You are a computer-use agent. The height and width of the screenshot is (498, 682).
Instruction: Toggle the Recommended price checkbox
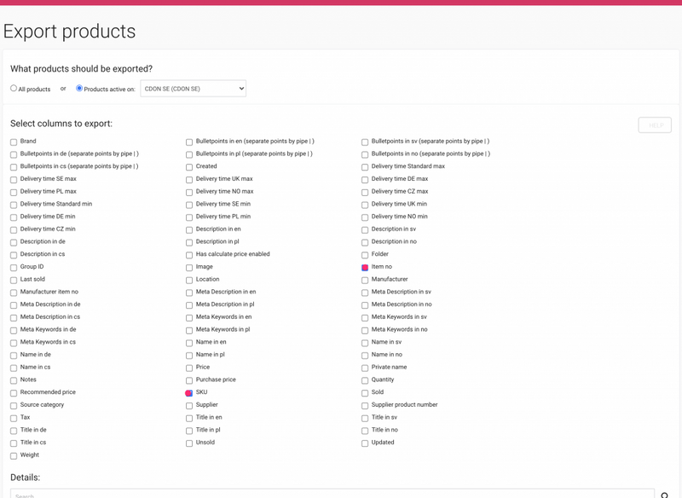pyautogui.click(x=14, y=393)
